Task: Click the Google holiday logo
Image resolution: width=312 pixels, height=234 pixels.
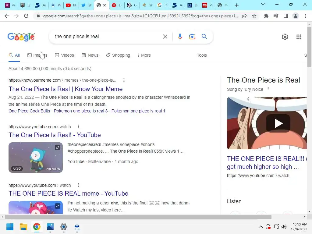Action: 21,37
